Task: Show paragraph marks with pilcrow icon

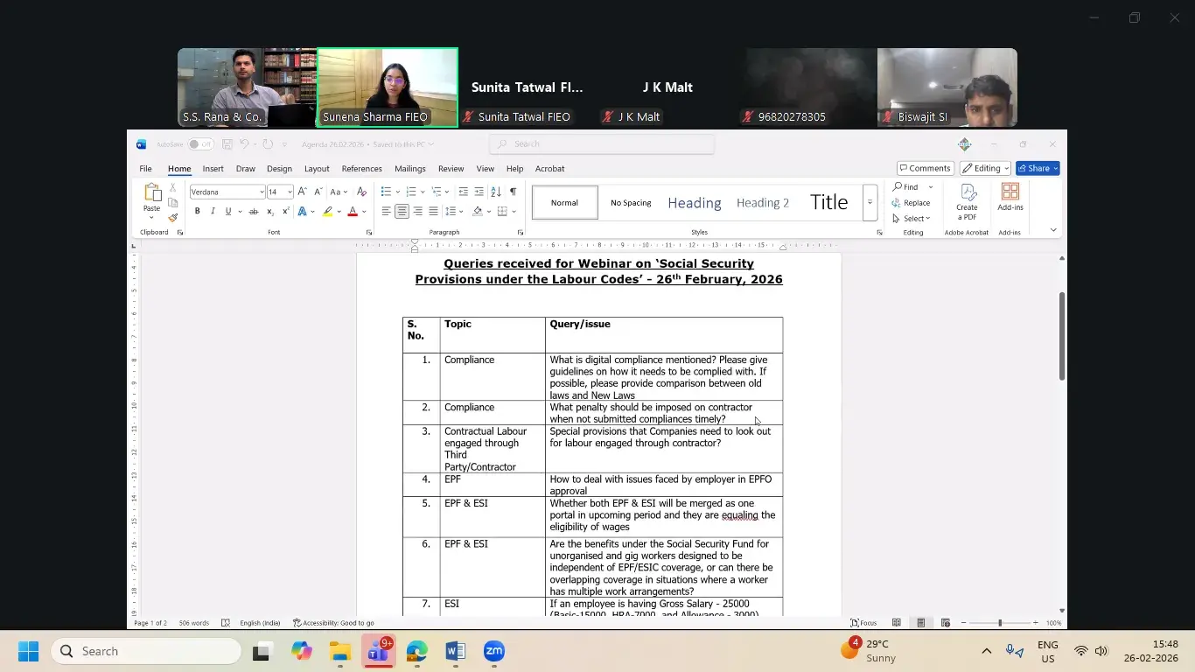Action: [513, 192]
